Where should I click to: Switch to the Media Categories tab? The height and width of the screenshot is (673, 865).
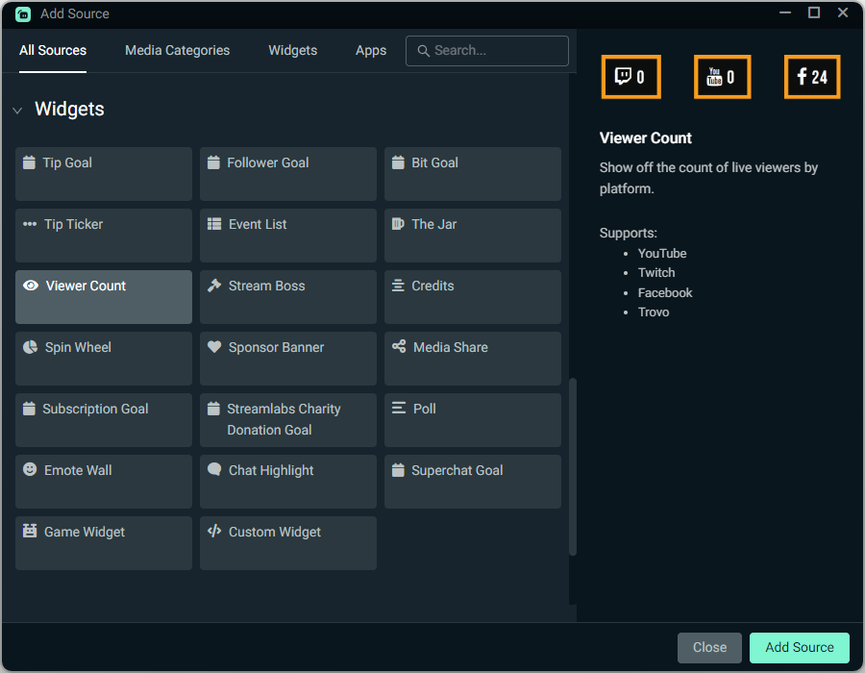tap(177, 50)
